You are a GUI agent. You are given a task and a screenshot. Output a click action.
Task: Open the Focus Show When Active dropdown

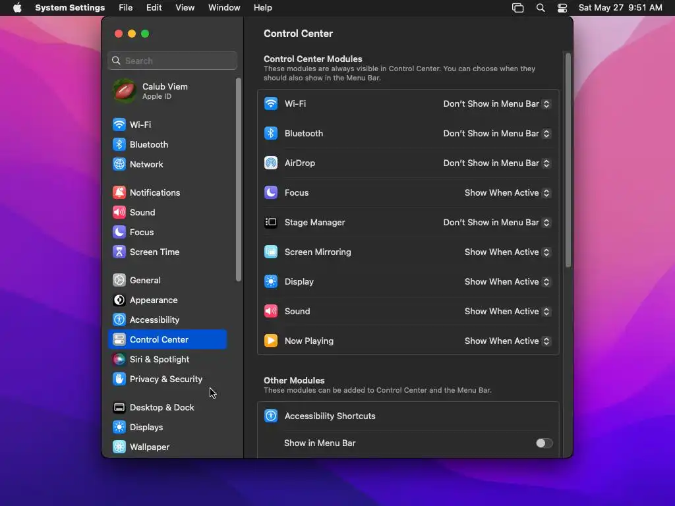pyautogui.click(x=508, y=193)
